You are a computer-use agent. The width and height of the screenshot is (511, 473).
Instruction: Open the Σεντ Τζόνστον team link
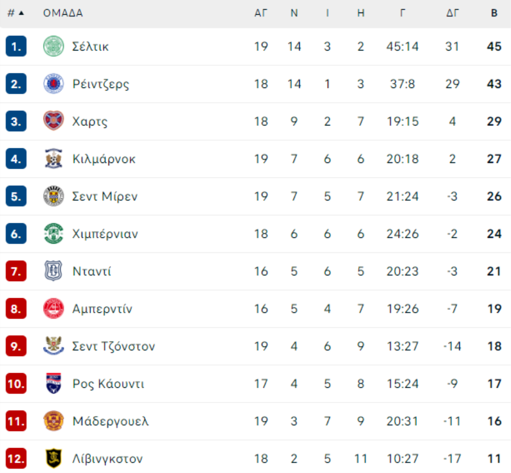coord(114,346)
